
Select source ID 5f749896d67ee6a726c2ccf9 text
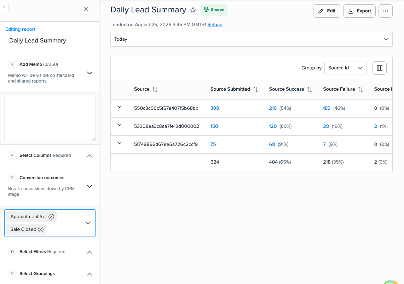[166, 144]
